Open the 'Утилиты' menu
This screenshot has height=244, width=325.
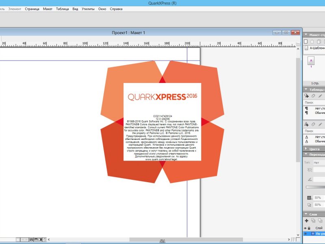coord(88,9)
